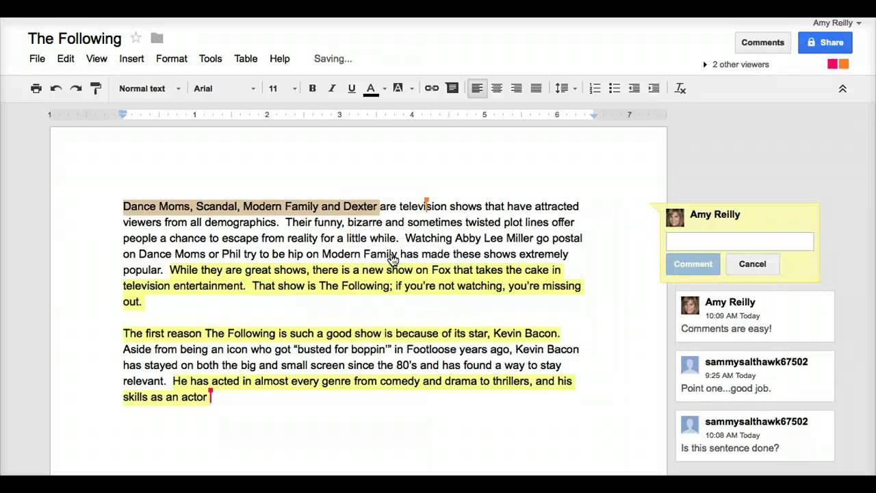
Task: Click the pink viewer color square
Action: [832, 64]
